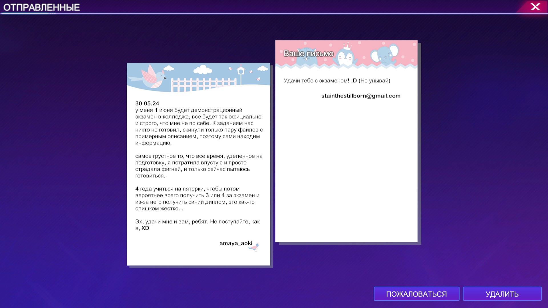Click the blue elephant illustration
The image size is (548, 308).
[x=385, y=54]
